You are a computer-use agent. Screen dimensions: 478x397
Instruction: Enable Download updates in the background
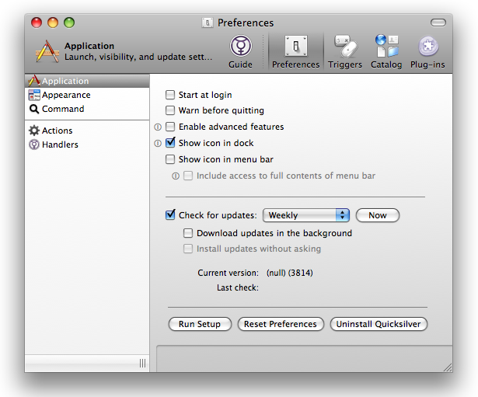pyautogui.click(x=188, y=233)
